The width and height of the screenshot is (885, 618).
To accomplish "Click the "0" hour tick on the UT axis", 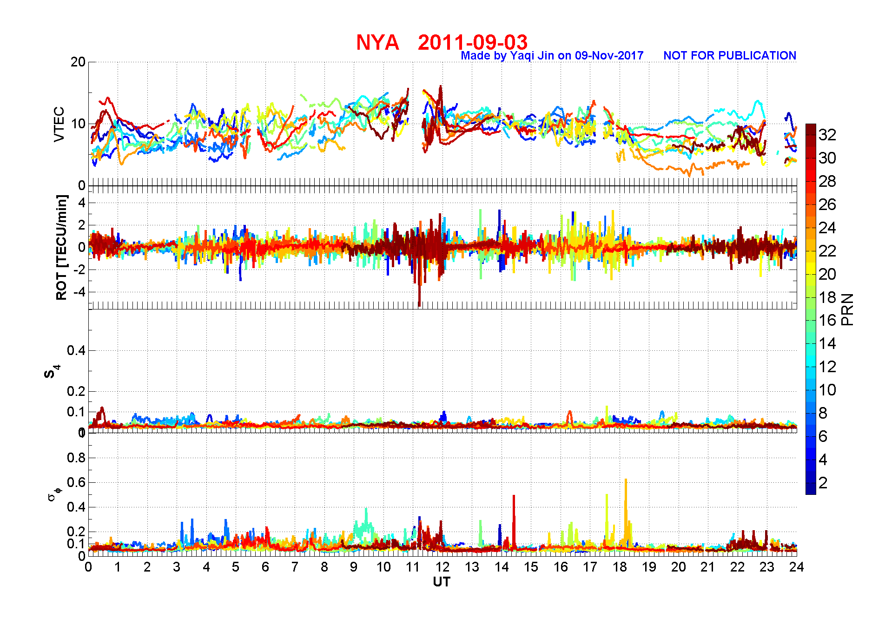I will 88,567.
